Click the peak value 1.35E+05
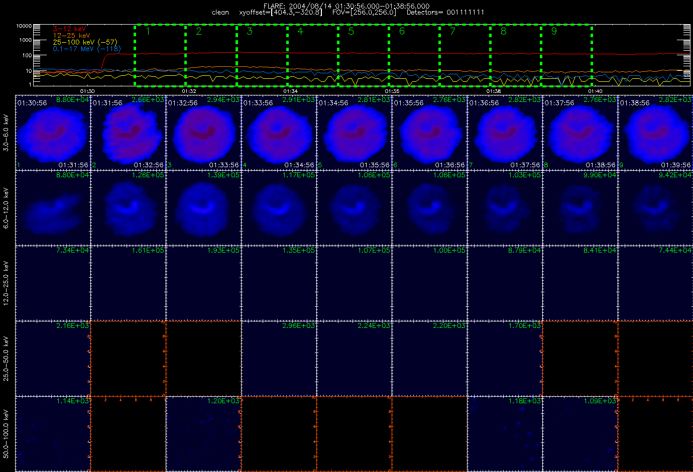The width and height of the screenshot is (693, 472). 299,251
